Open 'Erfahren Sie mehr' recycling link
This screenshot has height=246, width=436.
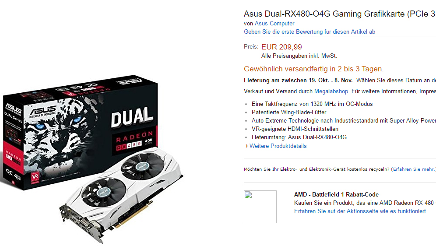coord(414,169)
